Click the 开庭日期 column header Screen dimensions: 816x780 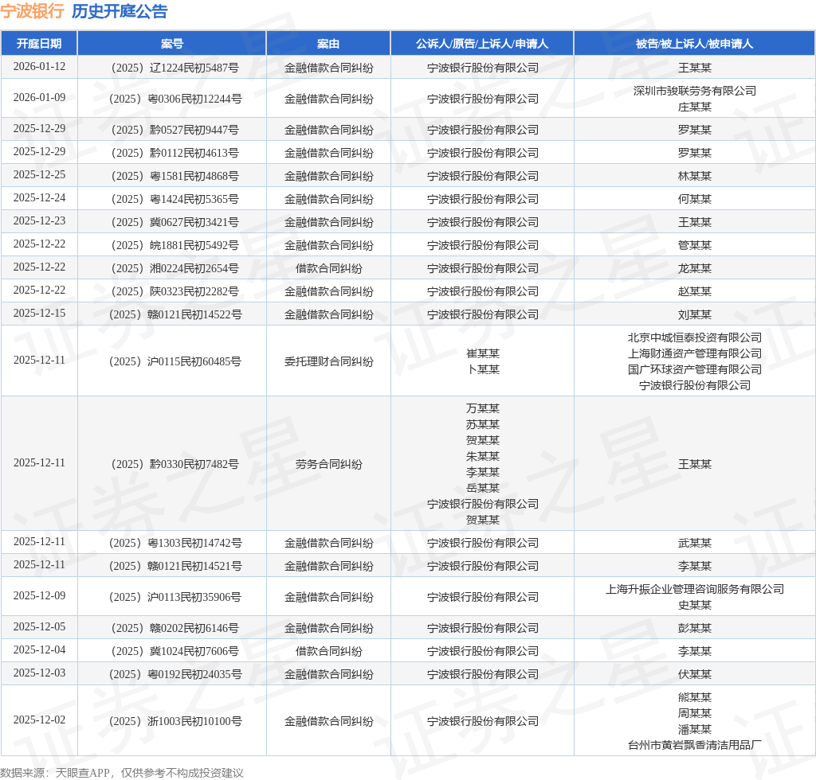pos(39,44)
